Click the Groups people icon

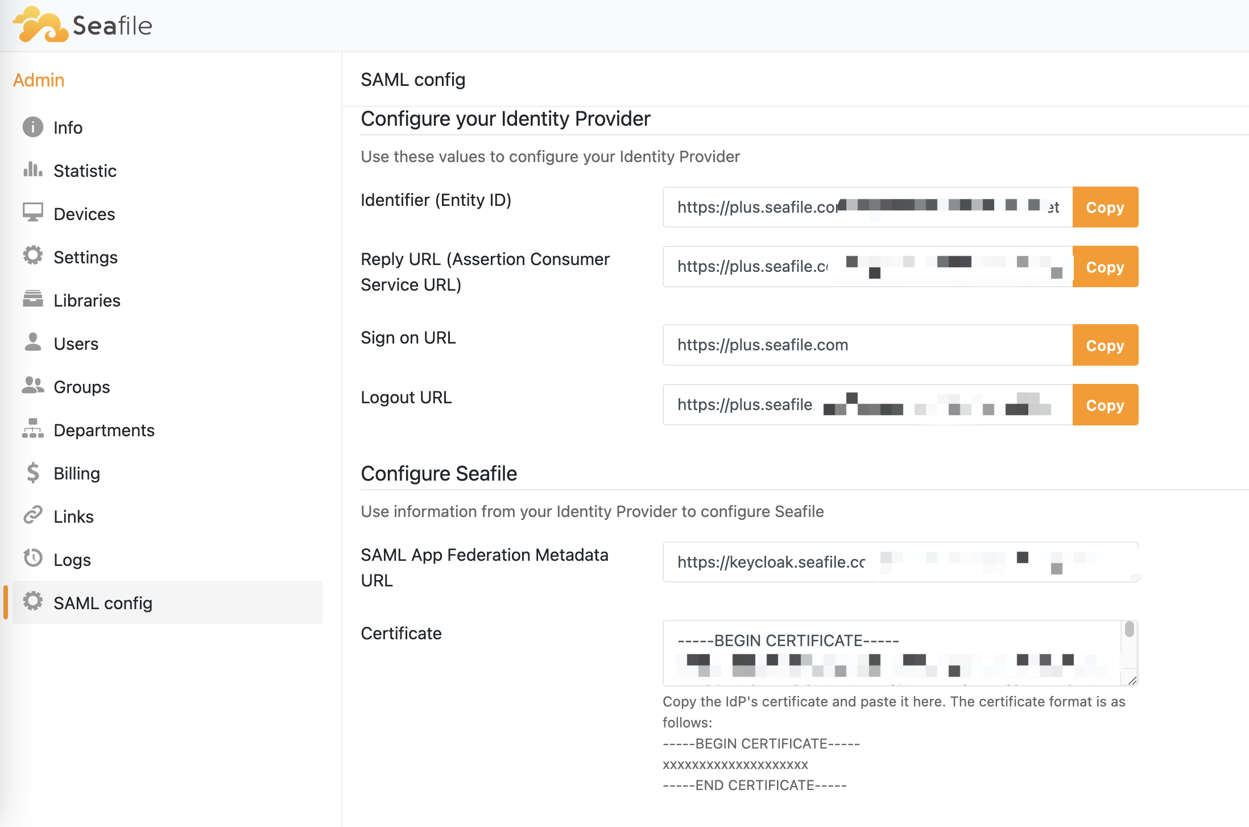[x=33, y=385]
